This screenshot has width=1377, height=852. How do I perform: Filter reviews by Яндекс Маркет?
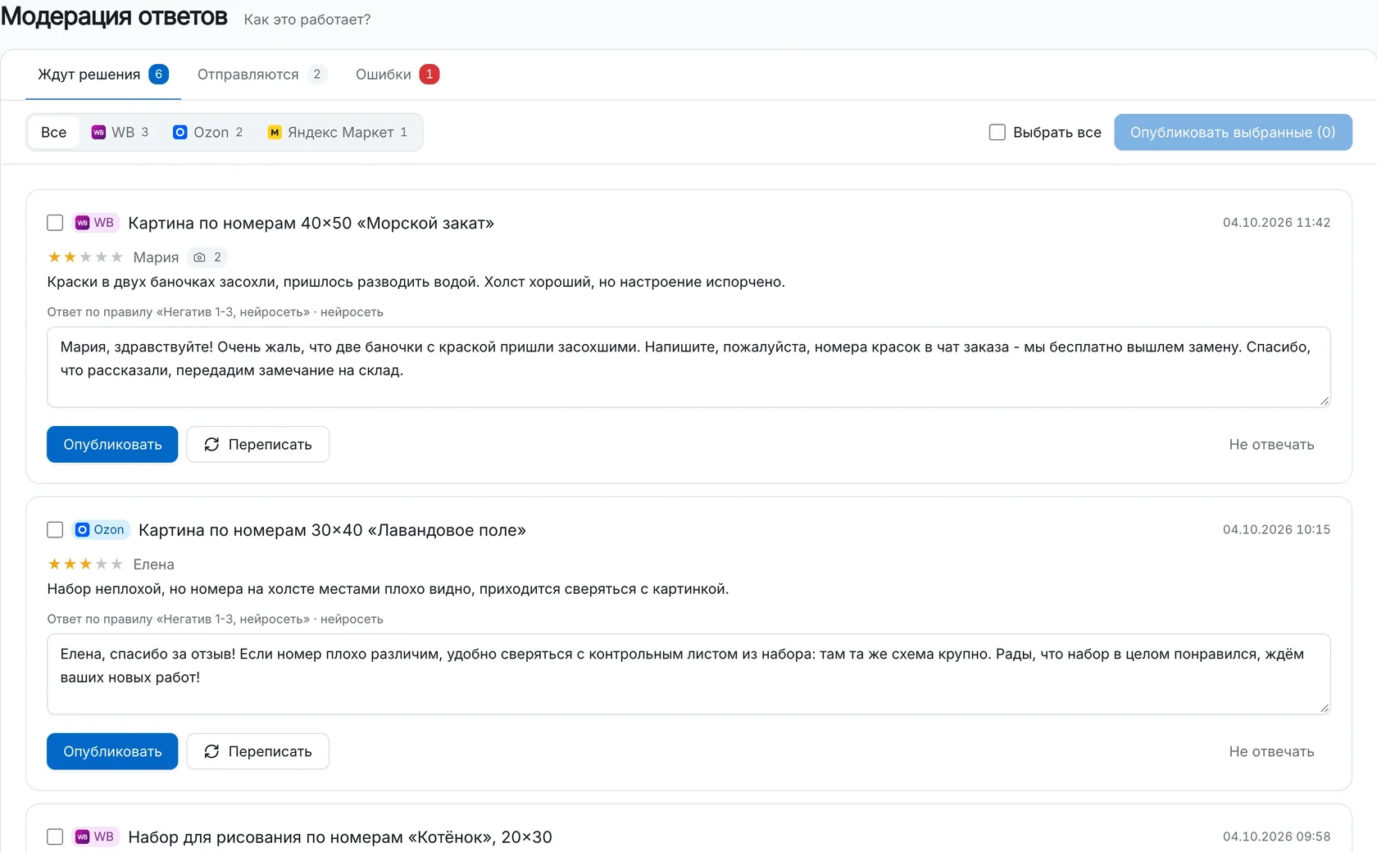click(x=338, y=132)
